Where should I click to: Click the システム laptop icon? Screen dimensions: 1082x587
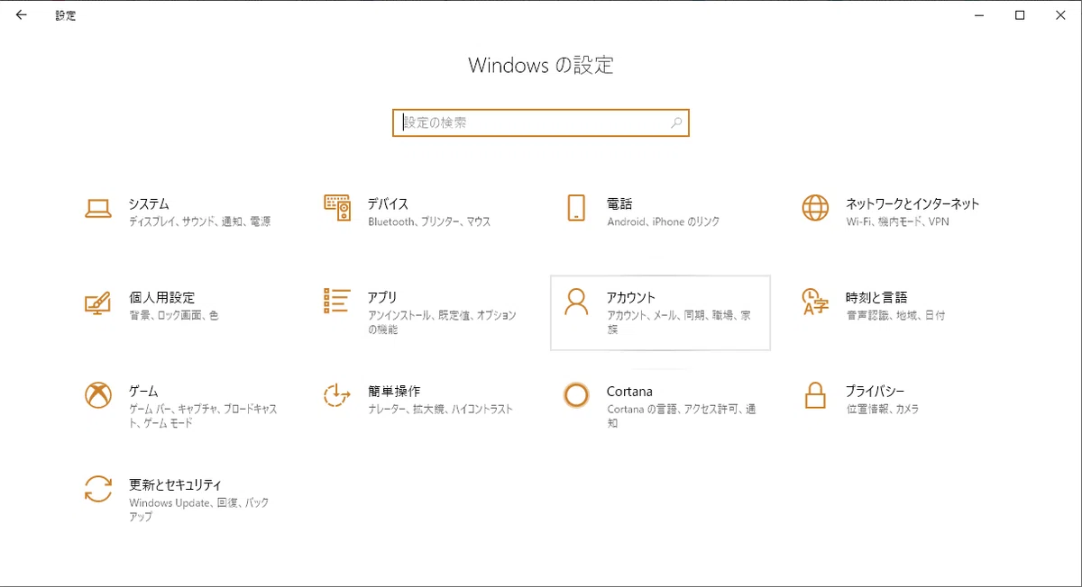[x=97, y=208]
